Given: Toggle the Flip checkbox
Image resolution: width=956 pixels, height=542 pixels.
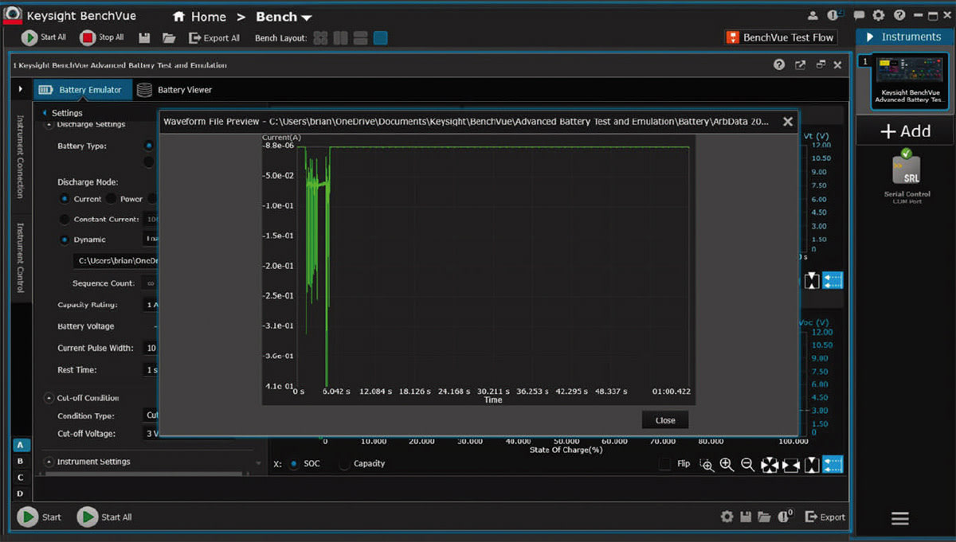Looking at the screenshot, I should [665, 464].
